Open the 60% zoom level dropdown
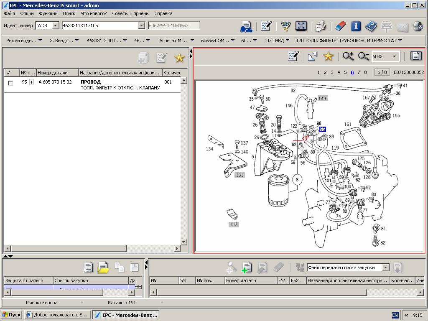Image resolution: width=428 pixels, height=321 pixels. click(x=394, y=56)
